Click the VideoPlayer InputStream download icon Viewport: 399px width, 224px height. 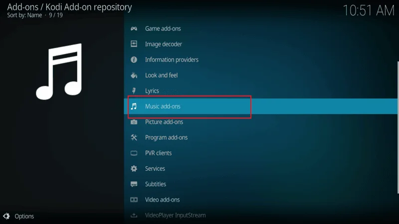point(134,216)
